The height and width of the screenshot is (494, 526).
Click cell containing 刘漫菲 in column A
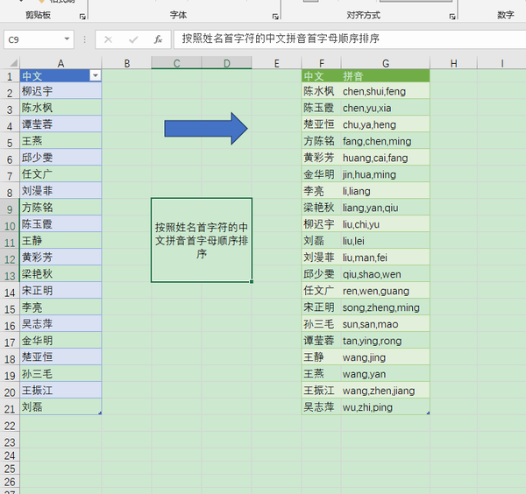tap(60, 191)
